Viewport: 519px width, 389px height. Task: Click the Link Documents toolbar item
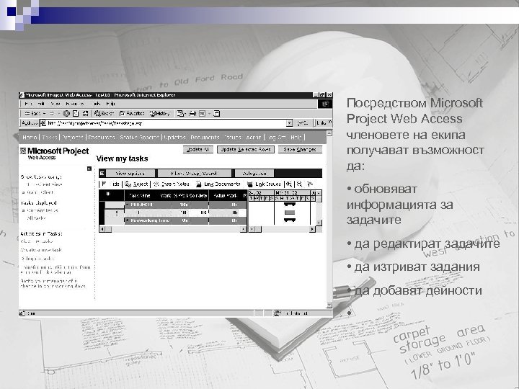coord(218,184)
